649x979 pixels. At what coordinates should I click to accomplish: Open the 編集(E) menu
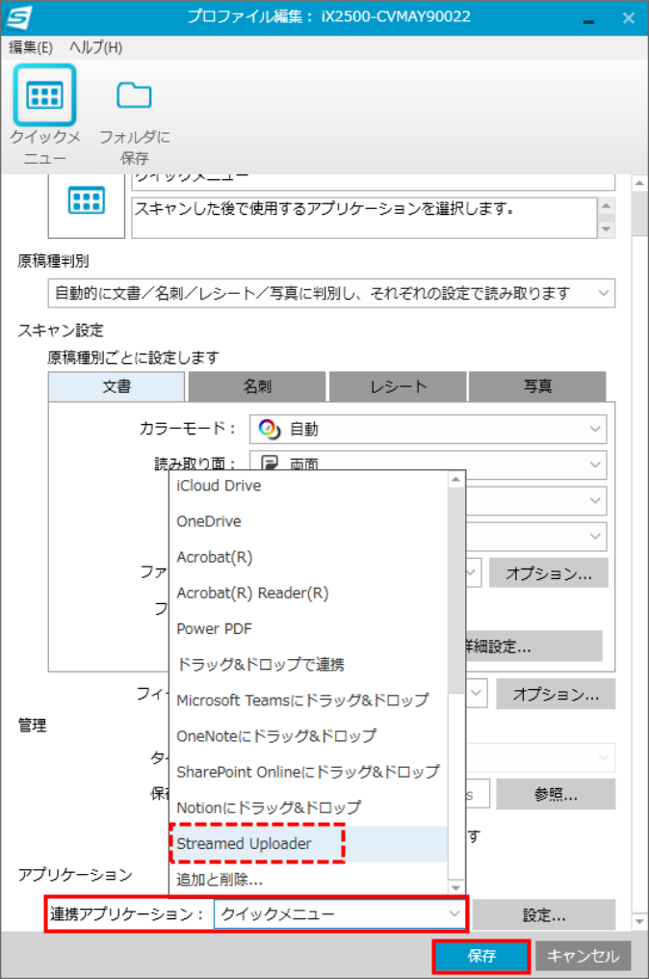[30, 46]
